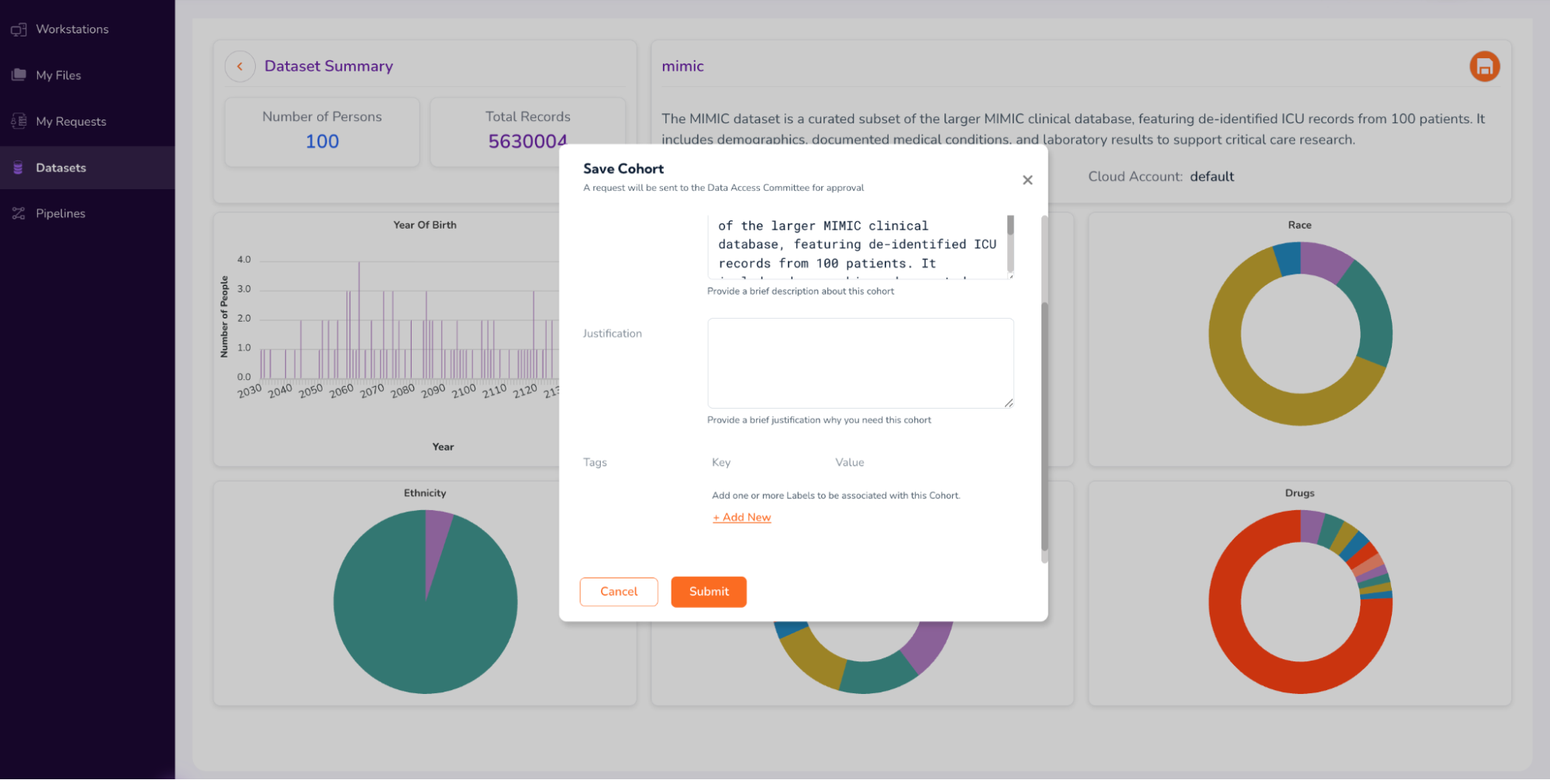
Task: Close the Save Cohort dialog
Action: click(1027, 180)
